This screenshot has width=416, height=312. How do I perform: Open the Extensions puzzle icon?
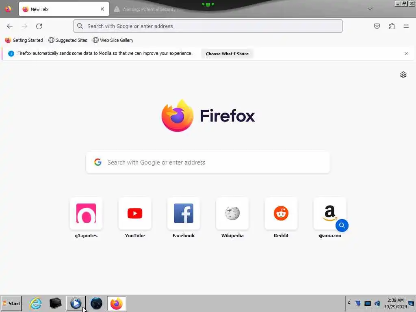(x=392, y=26)
